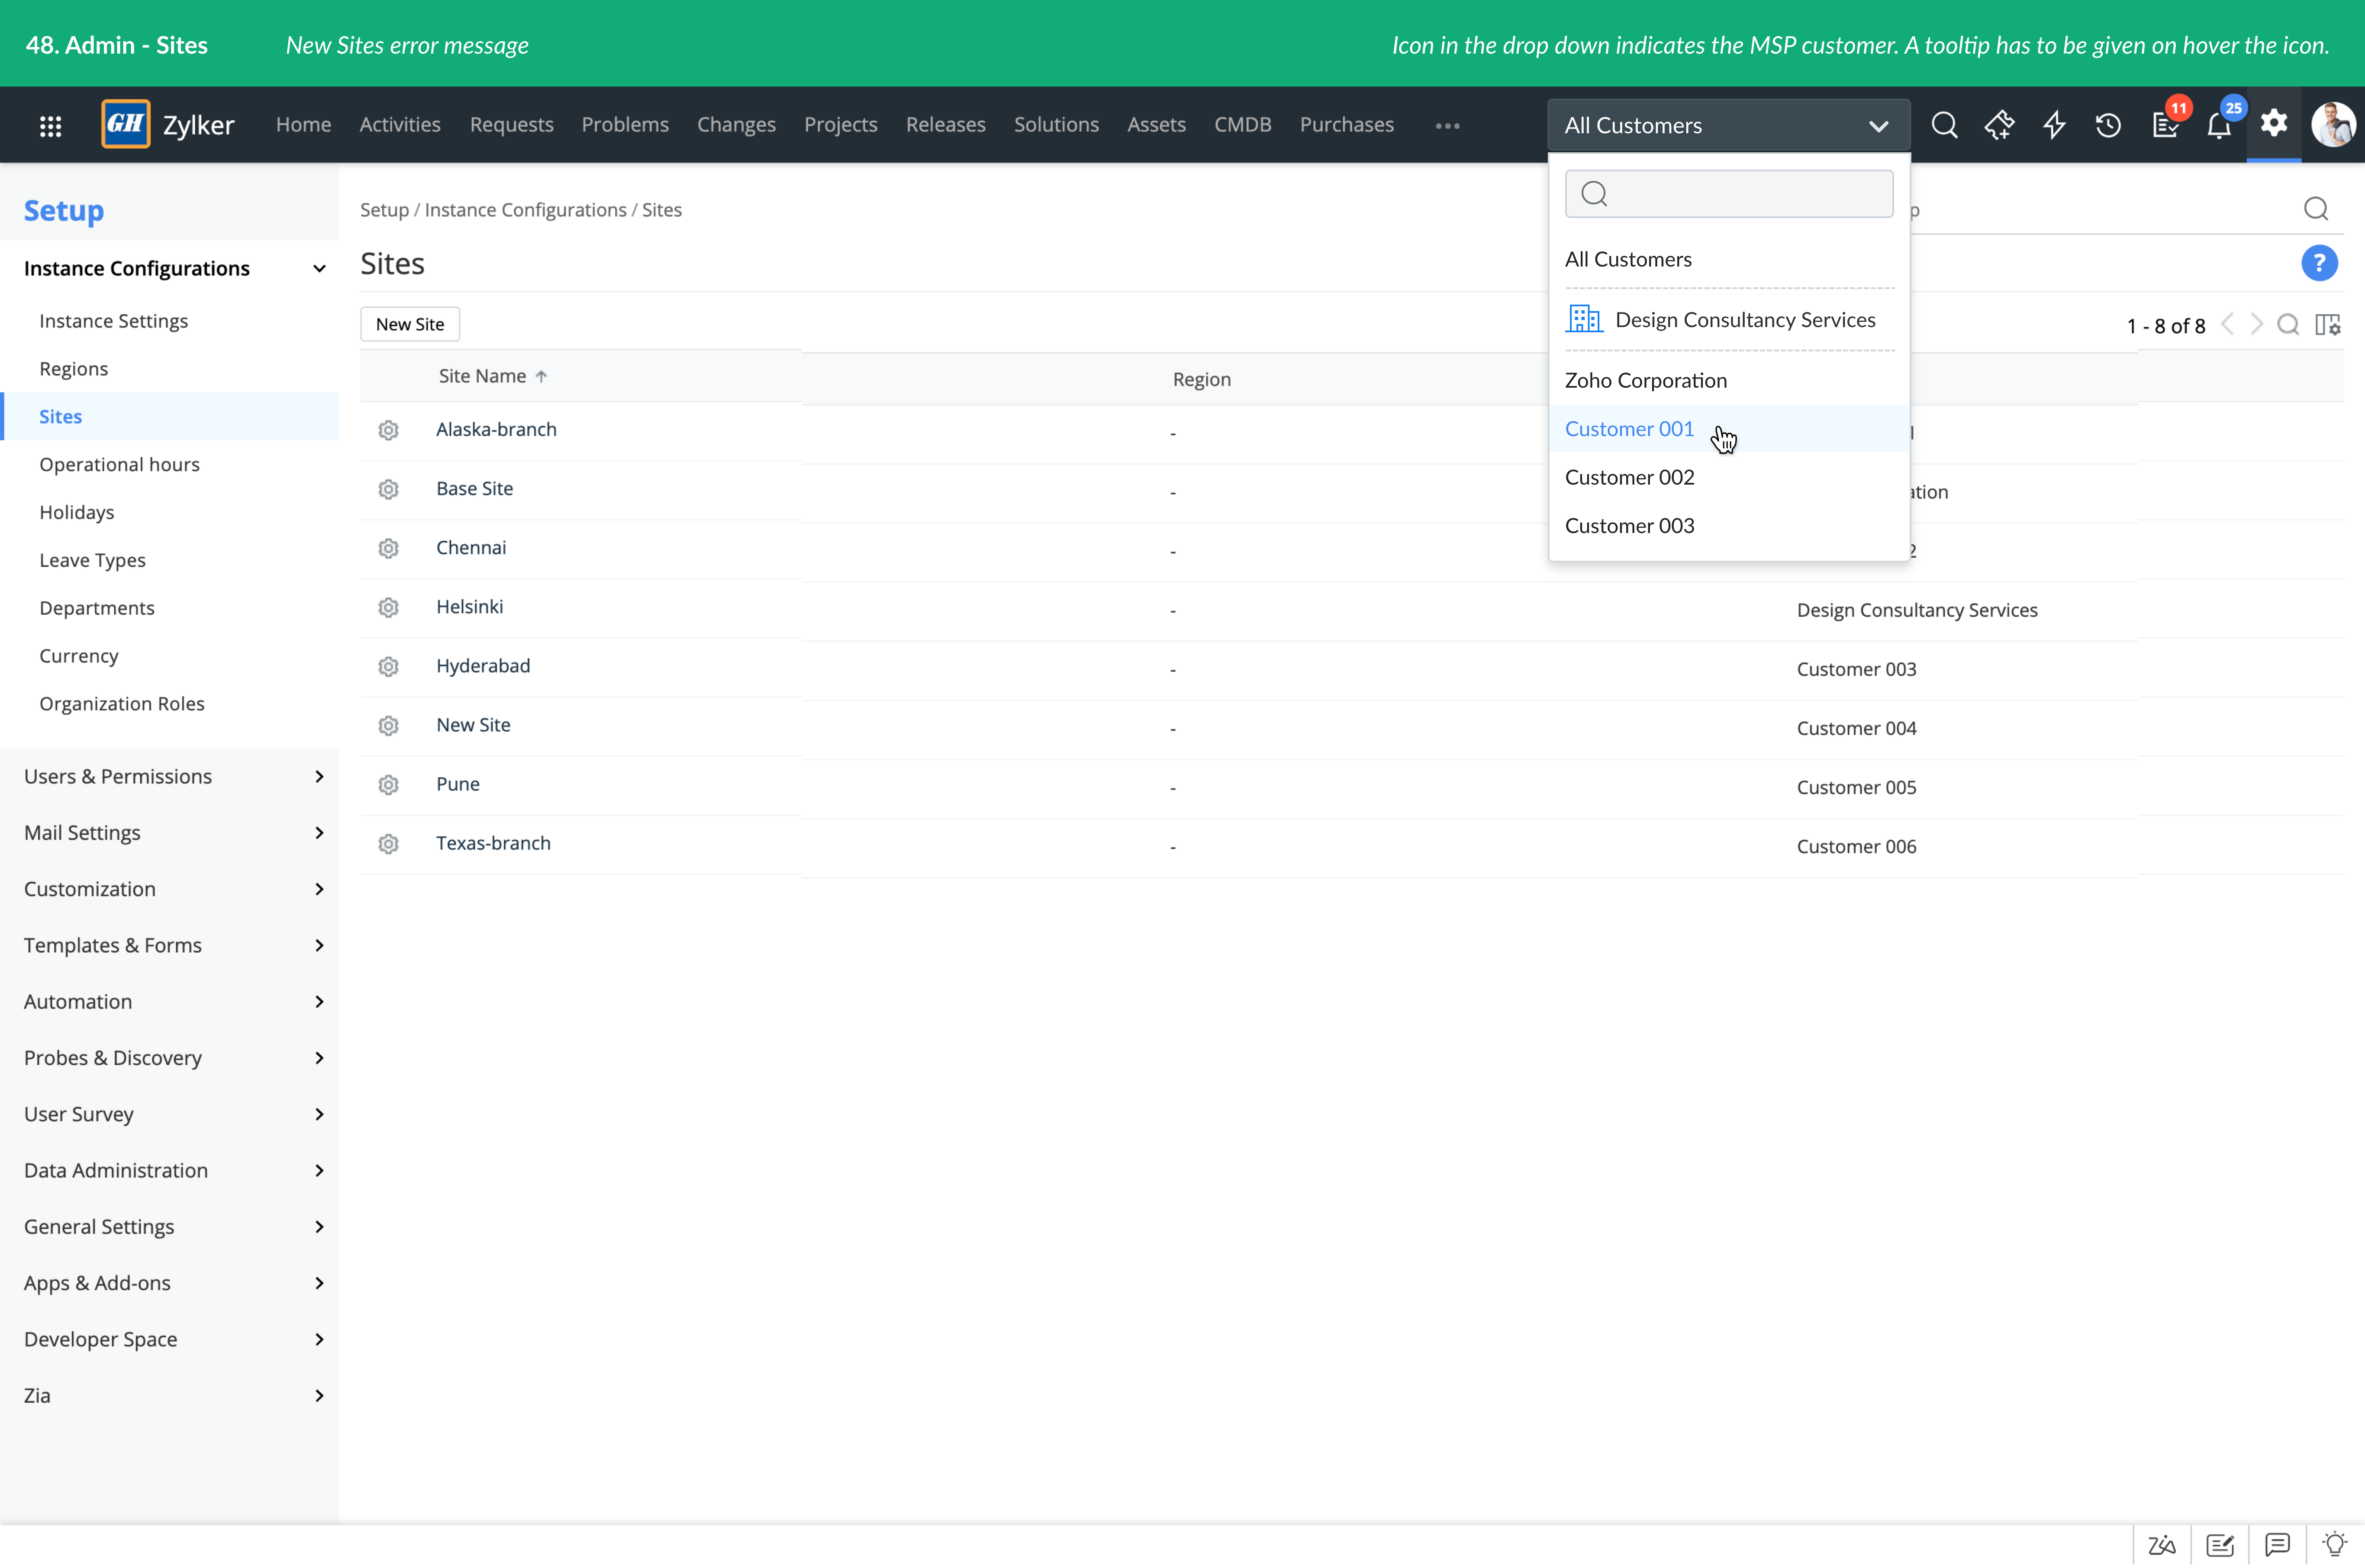2365x1568 pixels.
Task: Open recent history clock icon
Action: click(2109, 125)
